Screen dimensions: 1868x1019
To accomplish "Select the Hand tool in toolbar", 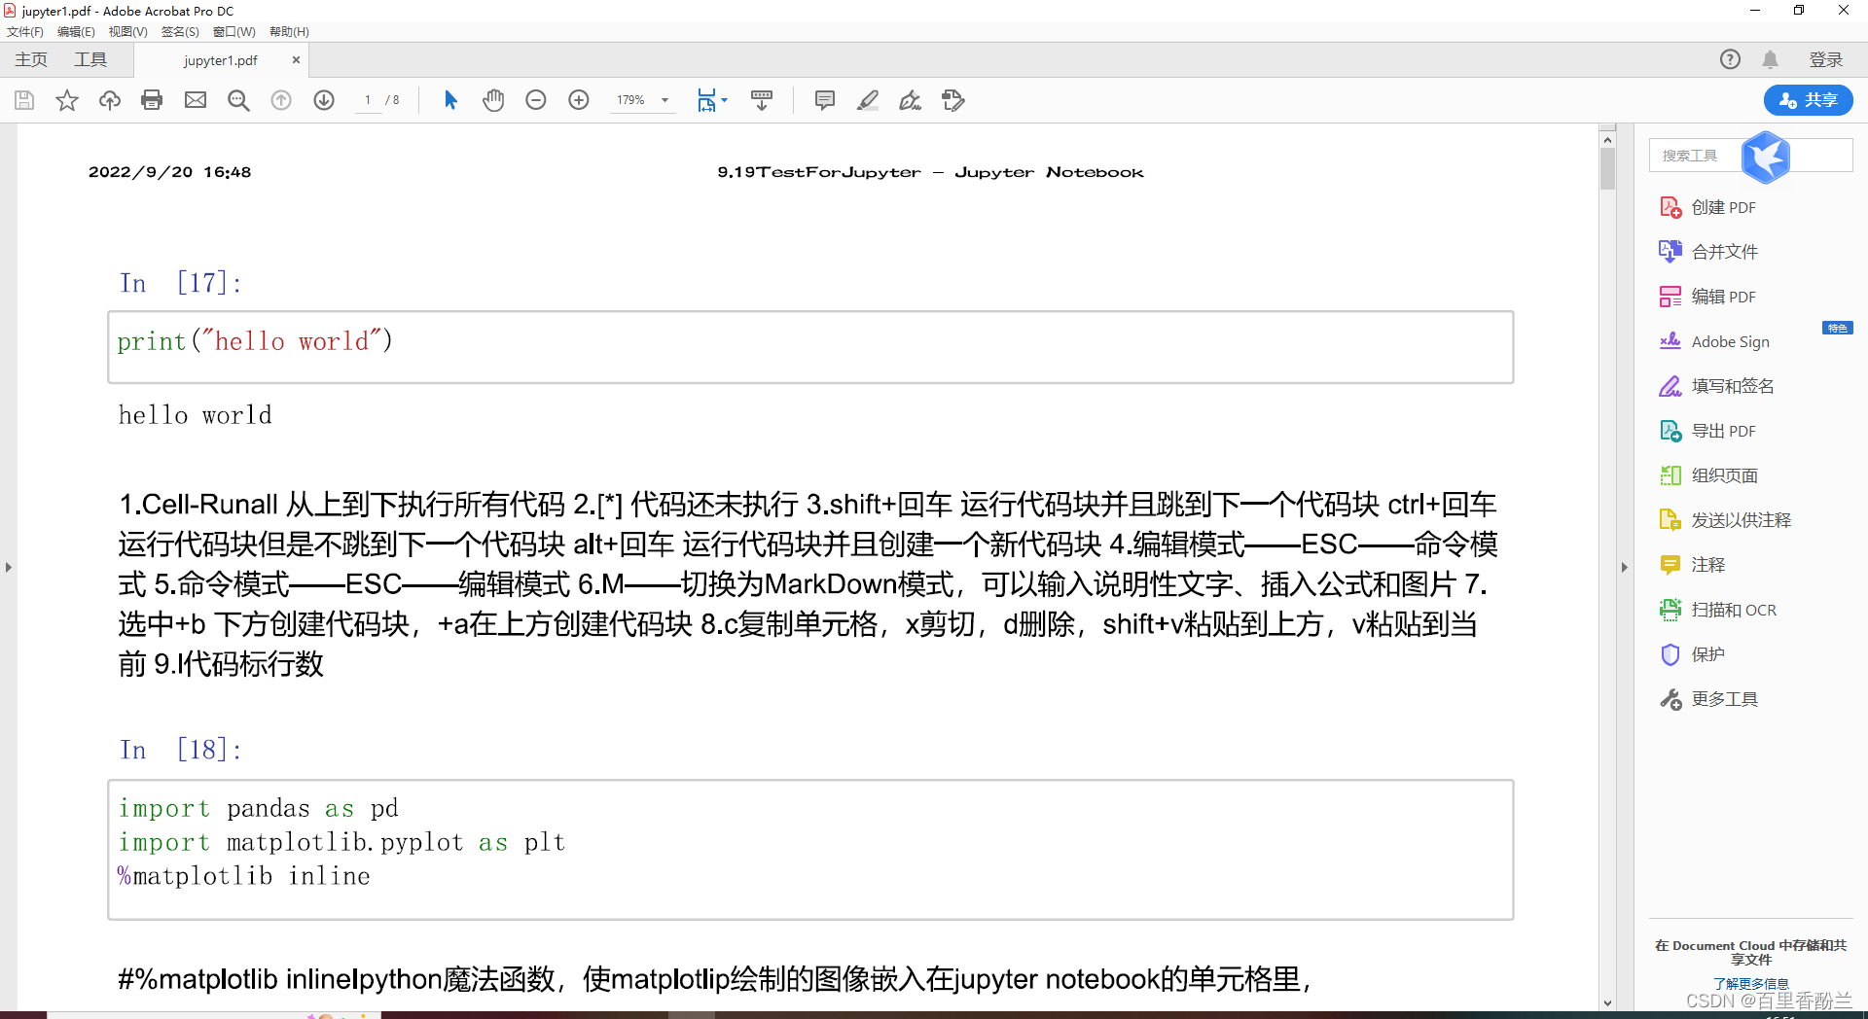I will [493, 100].
